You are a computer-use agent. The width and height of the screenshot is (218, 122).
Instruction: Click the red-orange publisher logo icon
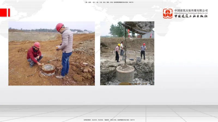[x=168, y=13]
